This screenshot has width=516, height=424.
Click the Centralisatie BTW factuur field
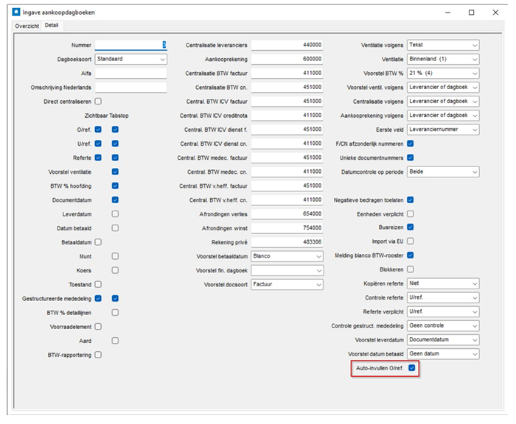tap(287, 74)
